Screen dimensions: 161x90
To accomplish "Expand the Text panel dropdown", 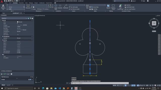I will pyautogui.click(x=12, y=11).
